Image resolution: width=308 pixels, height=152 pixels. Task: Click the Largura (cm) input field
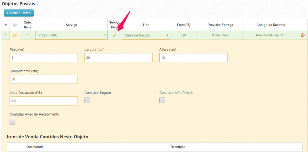click(x=119, y=58)
